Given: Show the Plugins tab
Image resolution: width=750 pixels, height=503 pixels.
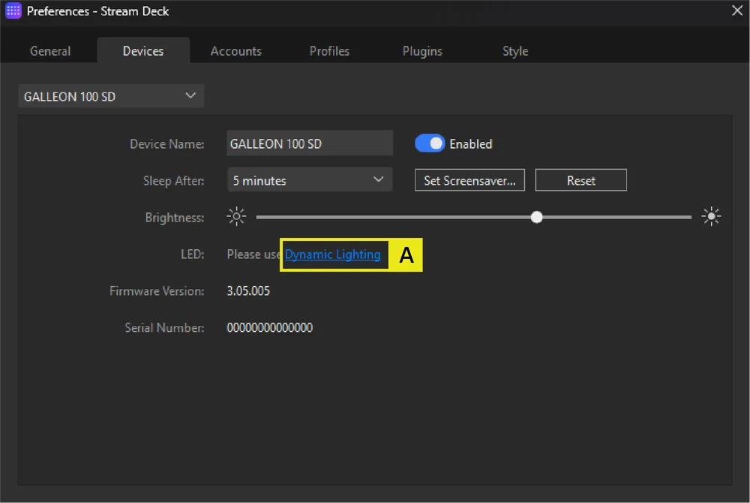Looking at the screenshot, I should (x=422, y=51).
